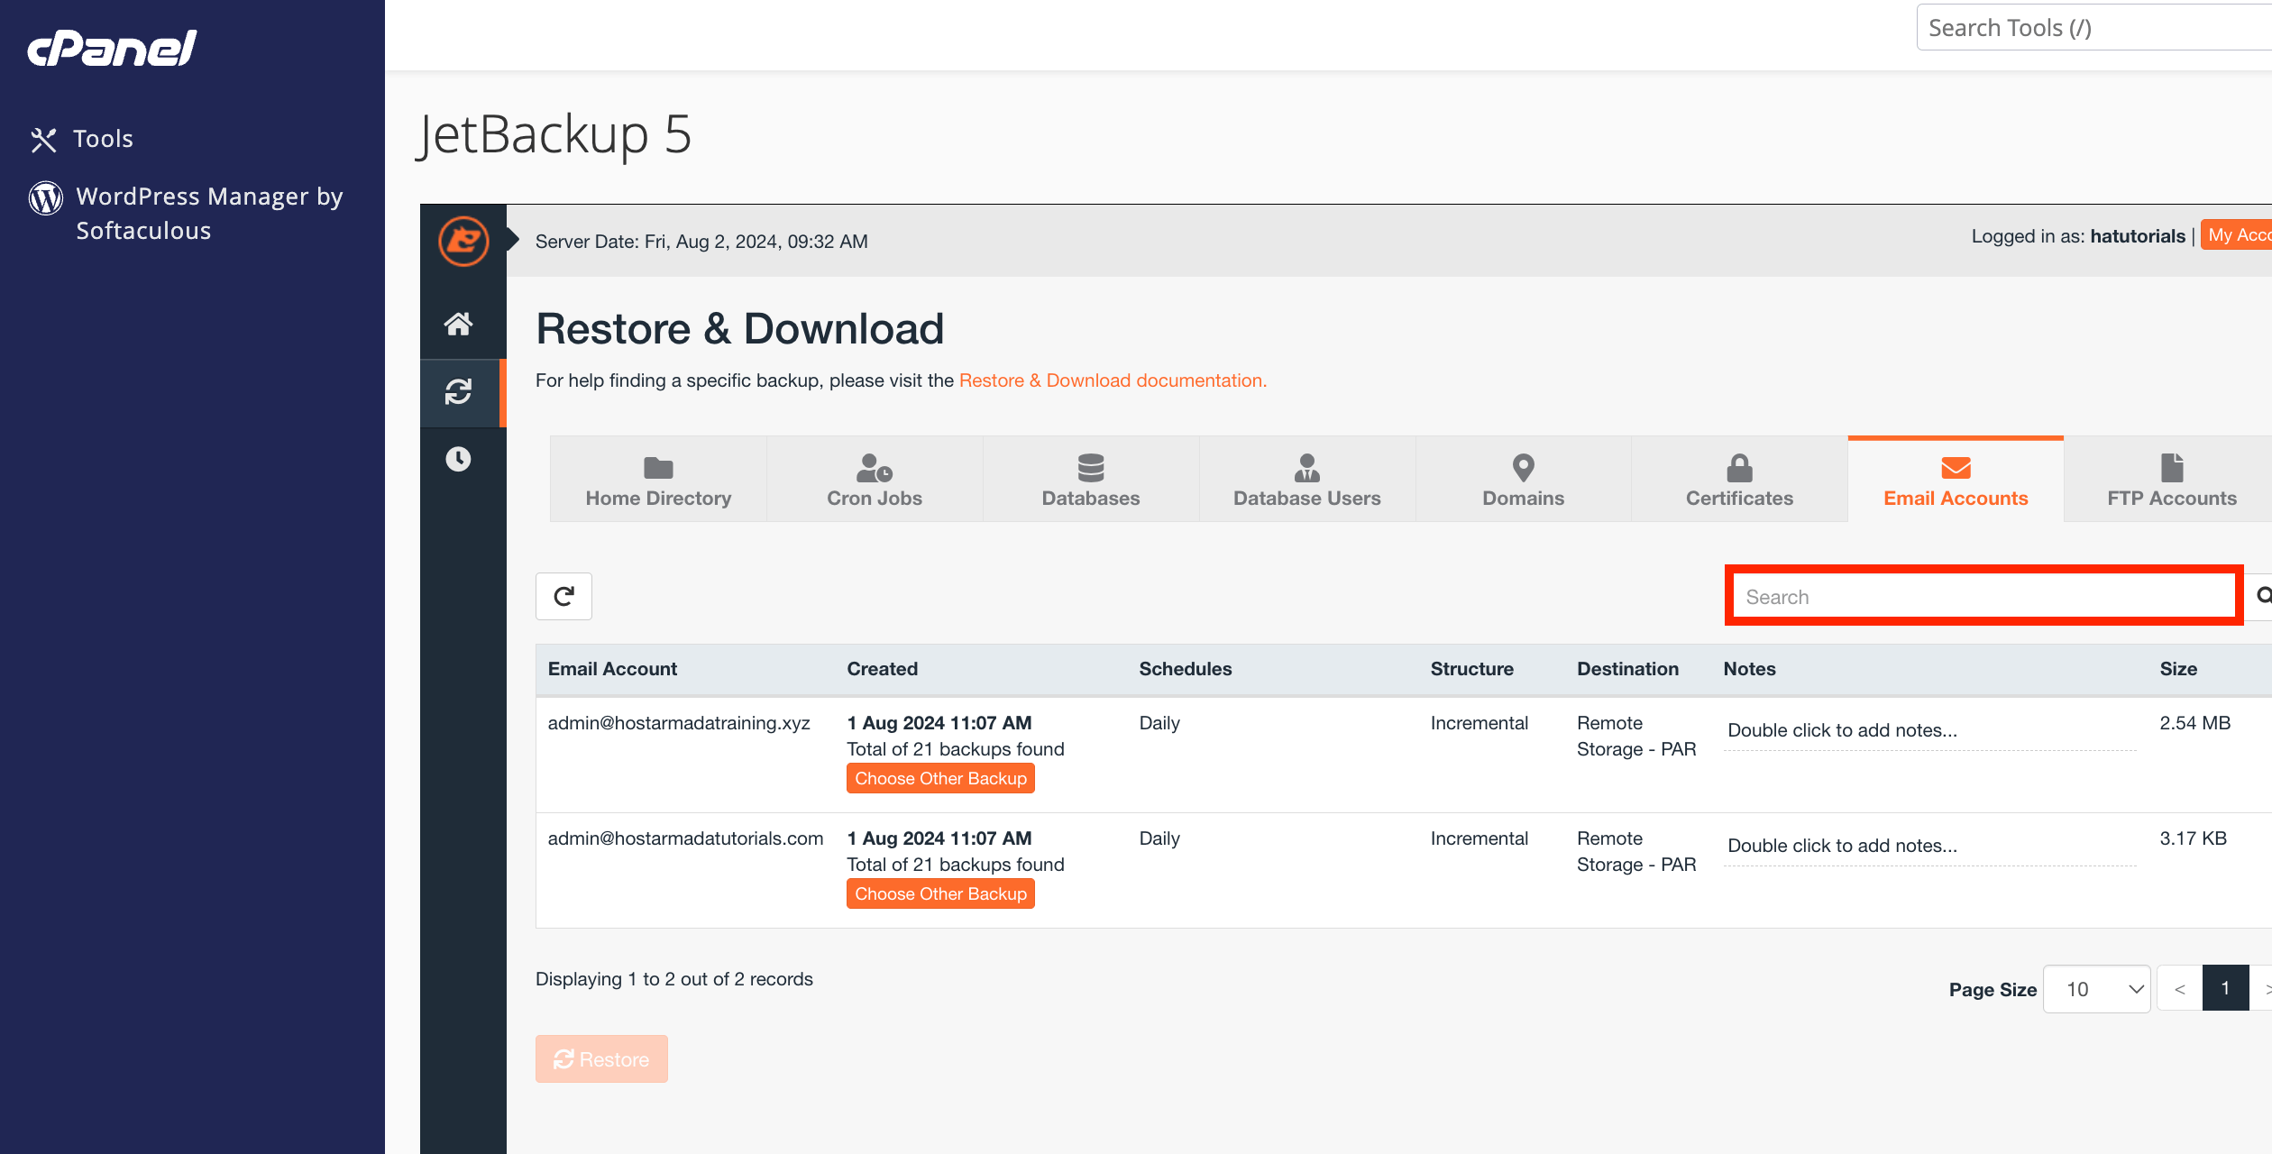Click the Structure column header
This screenshot has width=2272, height=1154.
tap(1471, 669)
